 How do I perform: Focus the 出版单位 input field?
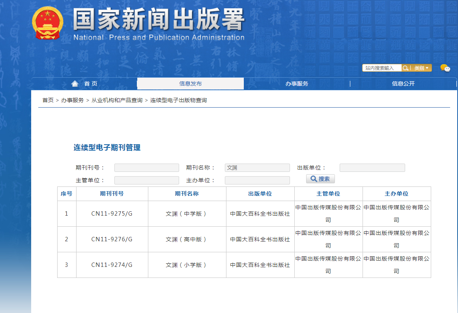point(372,168)
